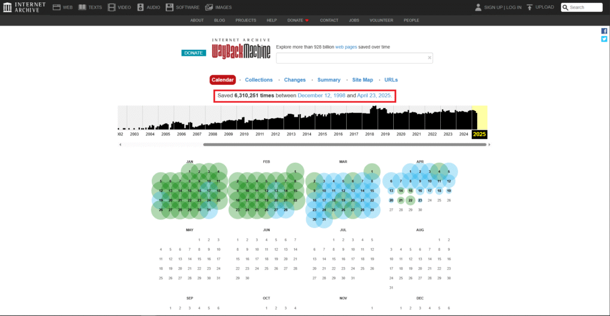The width and height of the screenshot is (610, 316).
Task: Click the Wayback Machine logo
Action: pyautogui.click(x=241, y=49)
